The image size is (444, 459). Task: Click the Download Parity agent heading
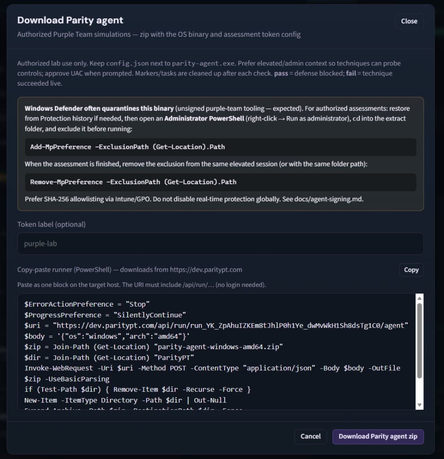pos(70,20)
